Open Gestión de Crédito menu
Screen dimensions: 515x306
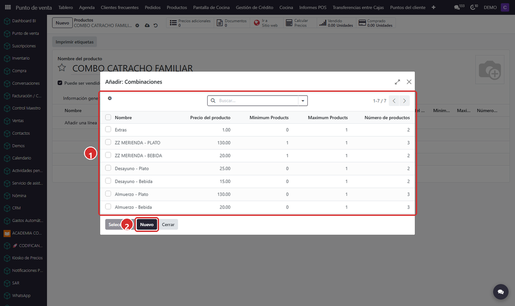click(x=254, y=7)
